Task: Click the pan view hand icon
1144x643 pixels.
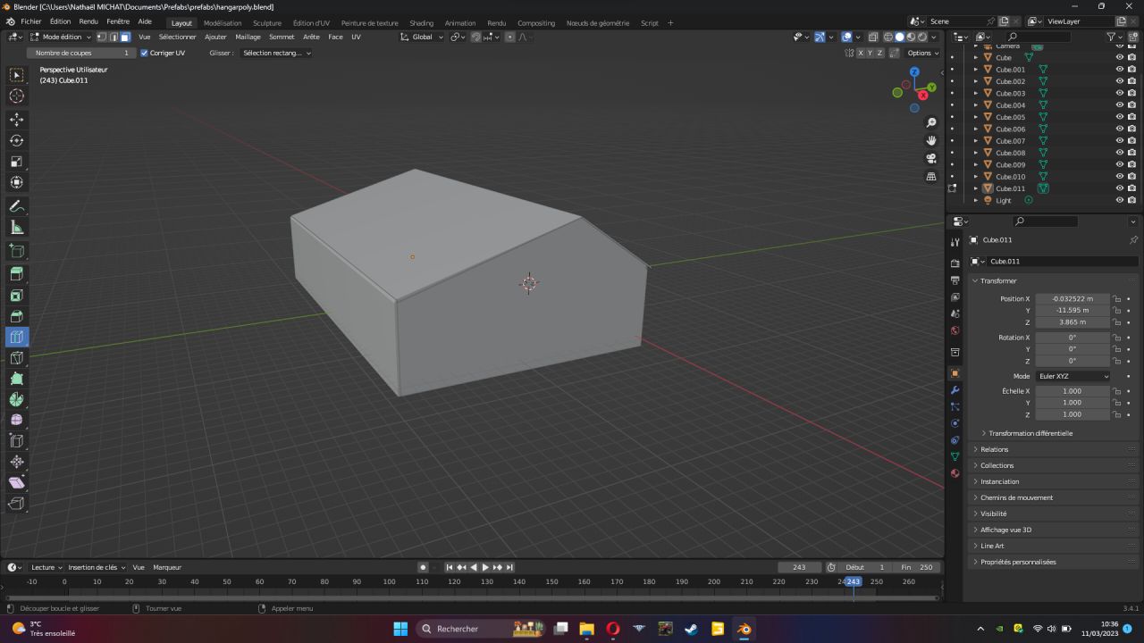Action: 931,140
